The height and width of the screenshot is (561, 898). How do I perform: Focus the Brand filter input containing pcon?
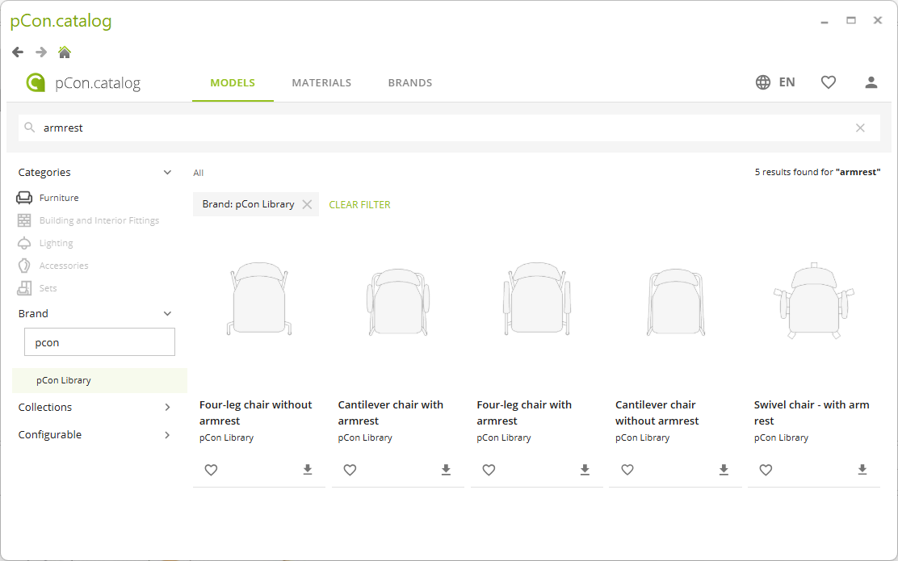pyautogui.click(x=99, y=342)
